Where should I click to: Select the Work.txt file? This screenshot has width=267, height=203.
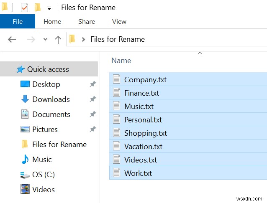188,173
